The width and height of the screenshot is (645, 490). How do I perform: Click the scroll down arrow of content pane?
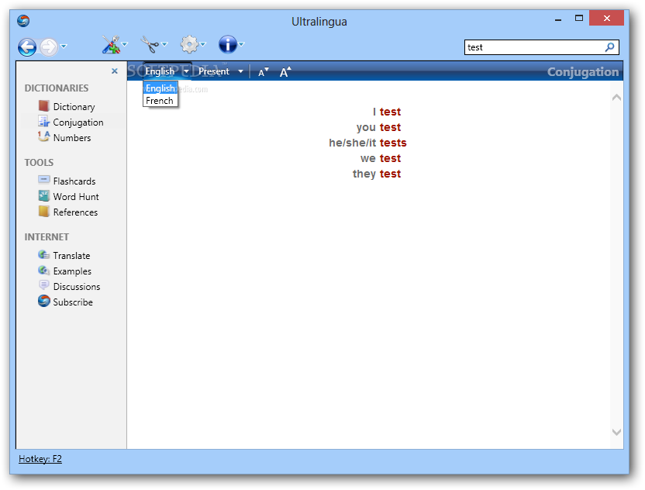pos(616,432)
